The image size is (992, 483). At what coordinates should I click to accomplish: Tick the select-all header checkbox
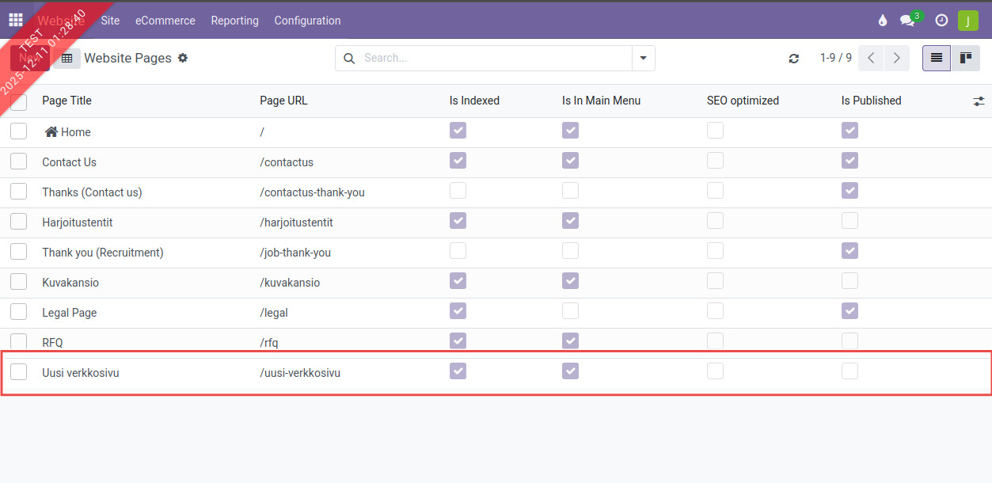(x=18, y=101)
